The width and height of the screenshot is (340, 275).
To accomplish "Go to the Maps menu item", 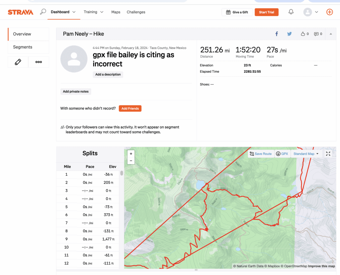I will (x=116, y=12).
